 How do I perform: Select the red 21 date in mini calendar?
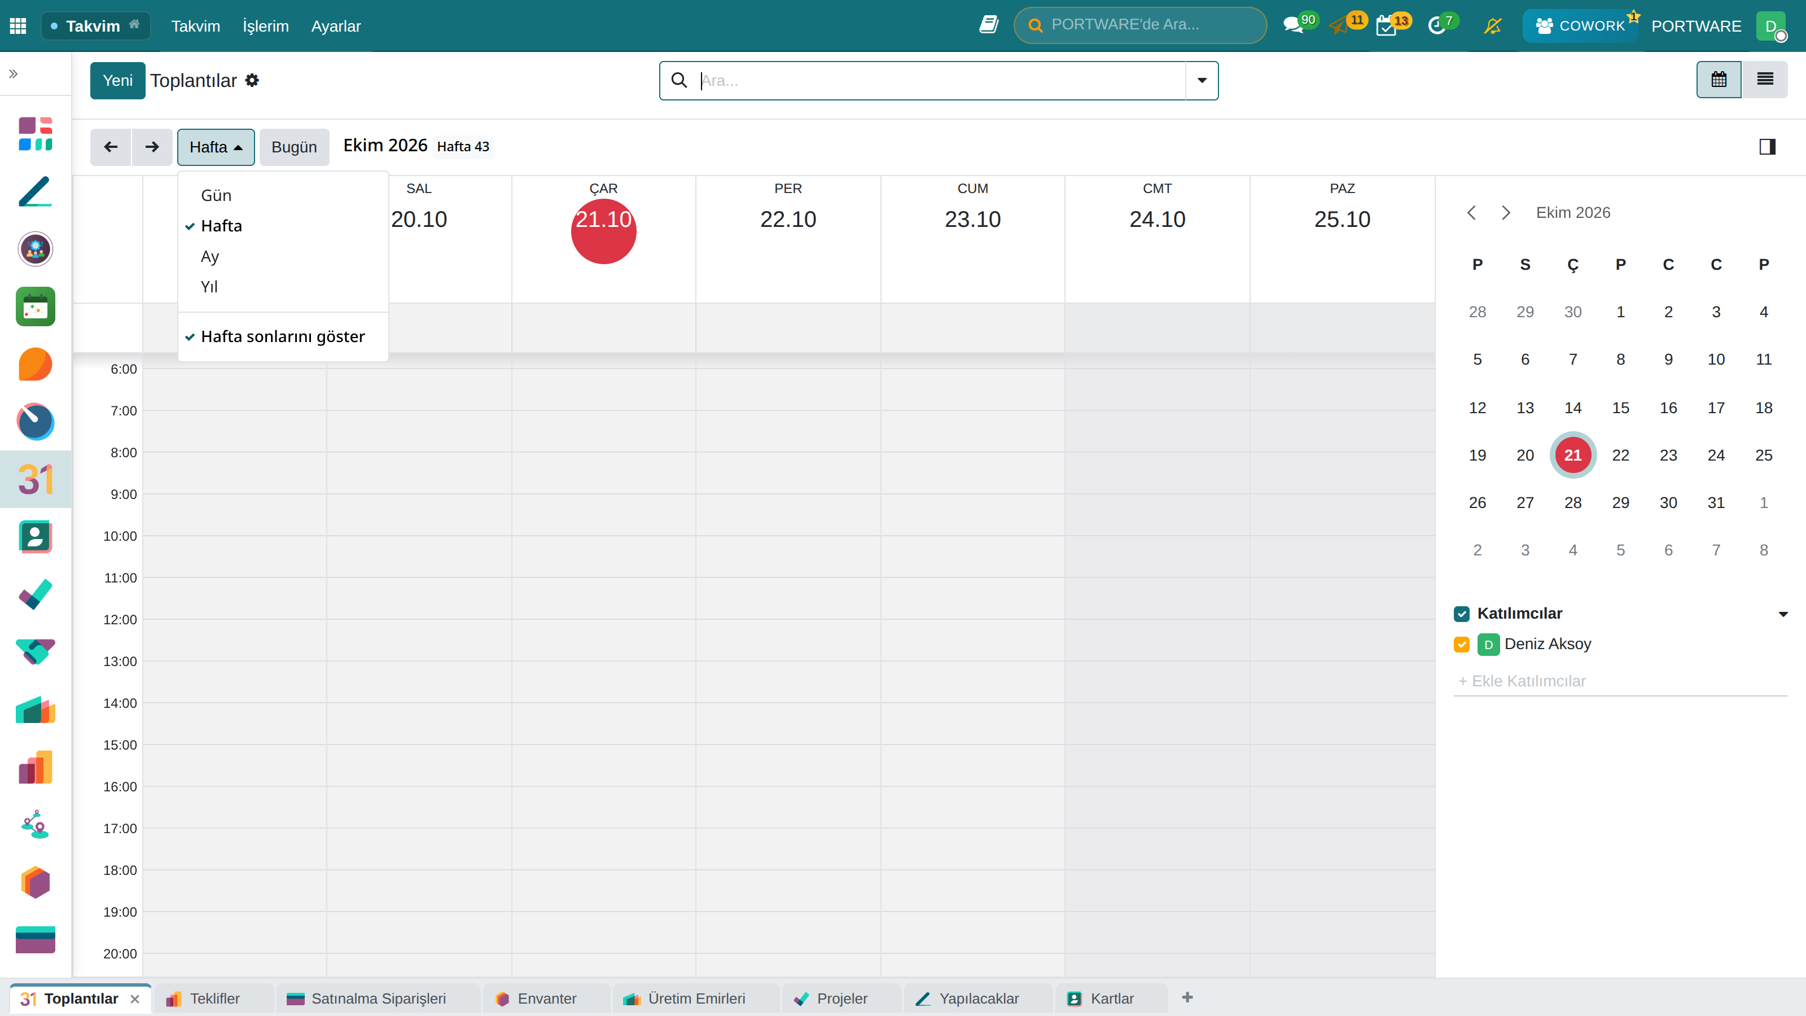point(1572,455)
